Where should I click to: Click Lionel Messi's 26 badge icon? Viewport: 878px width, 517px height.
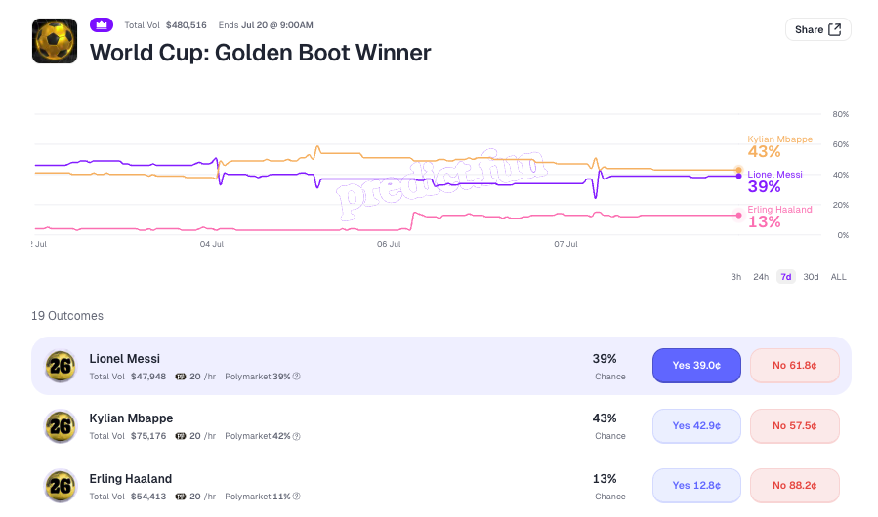tap(61, 367)
